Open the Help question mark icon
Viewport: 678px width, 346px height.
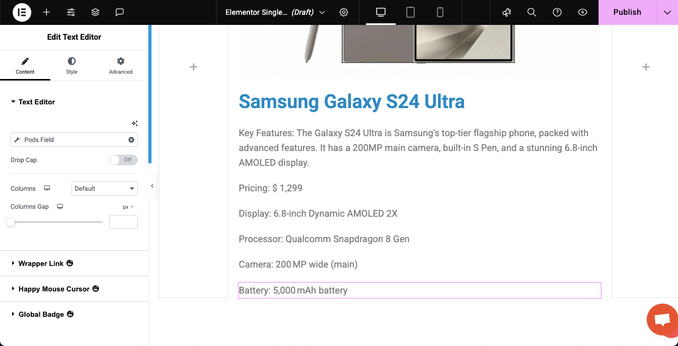pyautogui.click(x=557, y=12)
